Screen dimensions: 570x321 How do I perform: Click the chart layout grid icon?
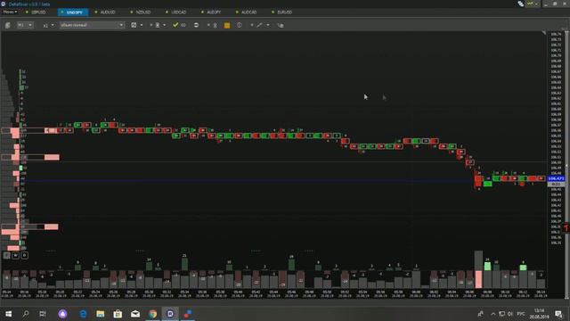(134, 25)
